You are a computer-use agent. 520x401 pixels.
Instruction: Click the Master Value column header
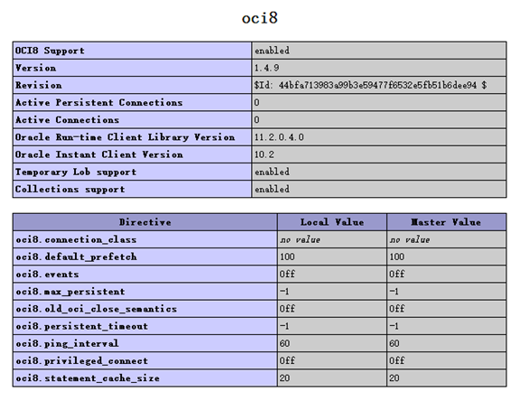click(x=446, y=222)
